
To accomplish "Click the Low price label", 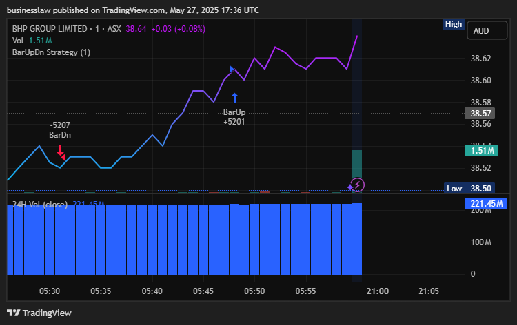I will point(454,189).
